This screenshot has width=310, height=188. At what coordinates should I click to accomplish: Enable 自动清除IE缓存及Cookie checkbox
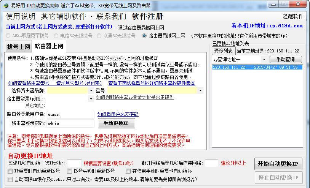[x=10, y=179]
